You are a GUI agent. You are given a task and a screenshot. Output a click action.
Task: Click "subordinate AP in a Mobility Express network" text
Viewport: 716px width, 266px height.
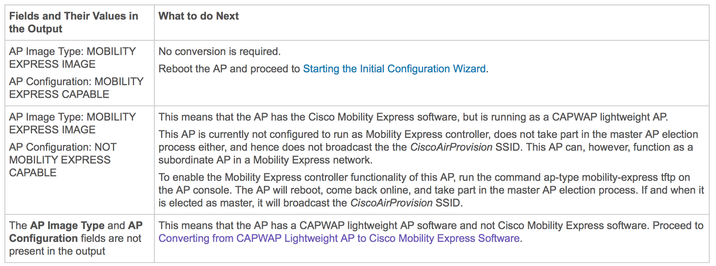point(265,160)
